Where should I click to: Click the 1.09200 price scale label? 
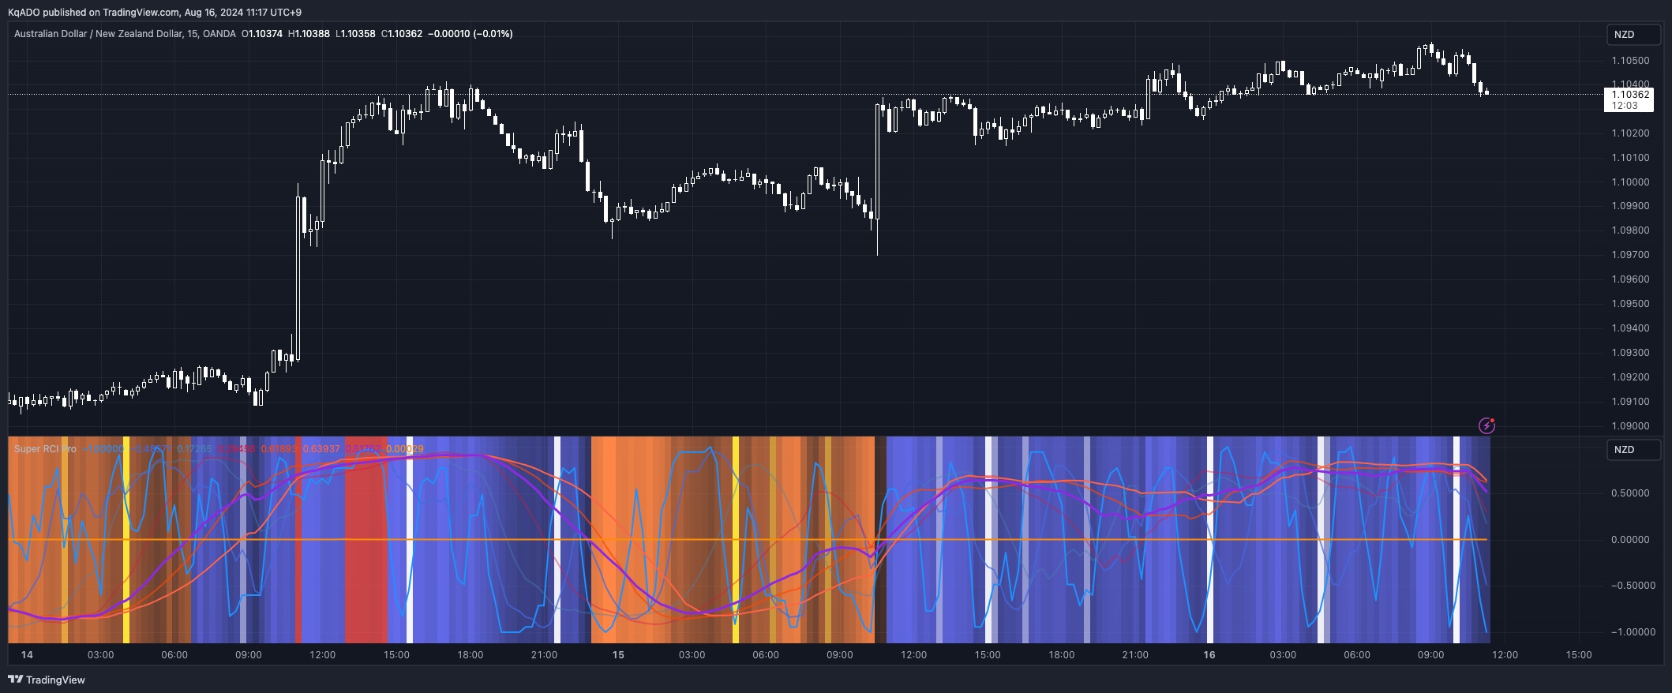[x=1630, y=377]
